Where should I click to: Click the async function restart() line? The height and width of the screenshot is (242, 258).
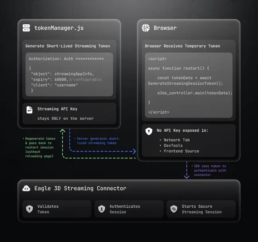[179, 68]
